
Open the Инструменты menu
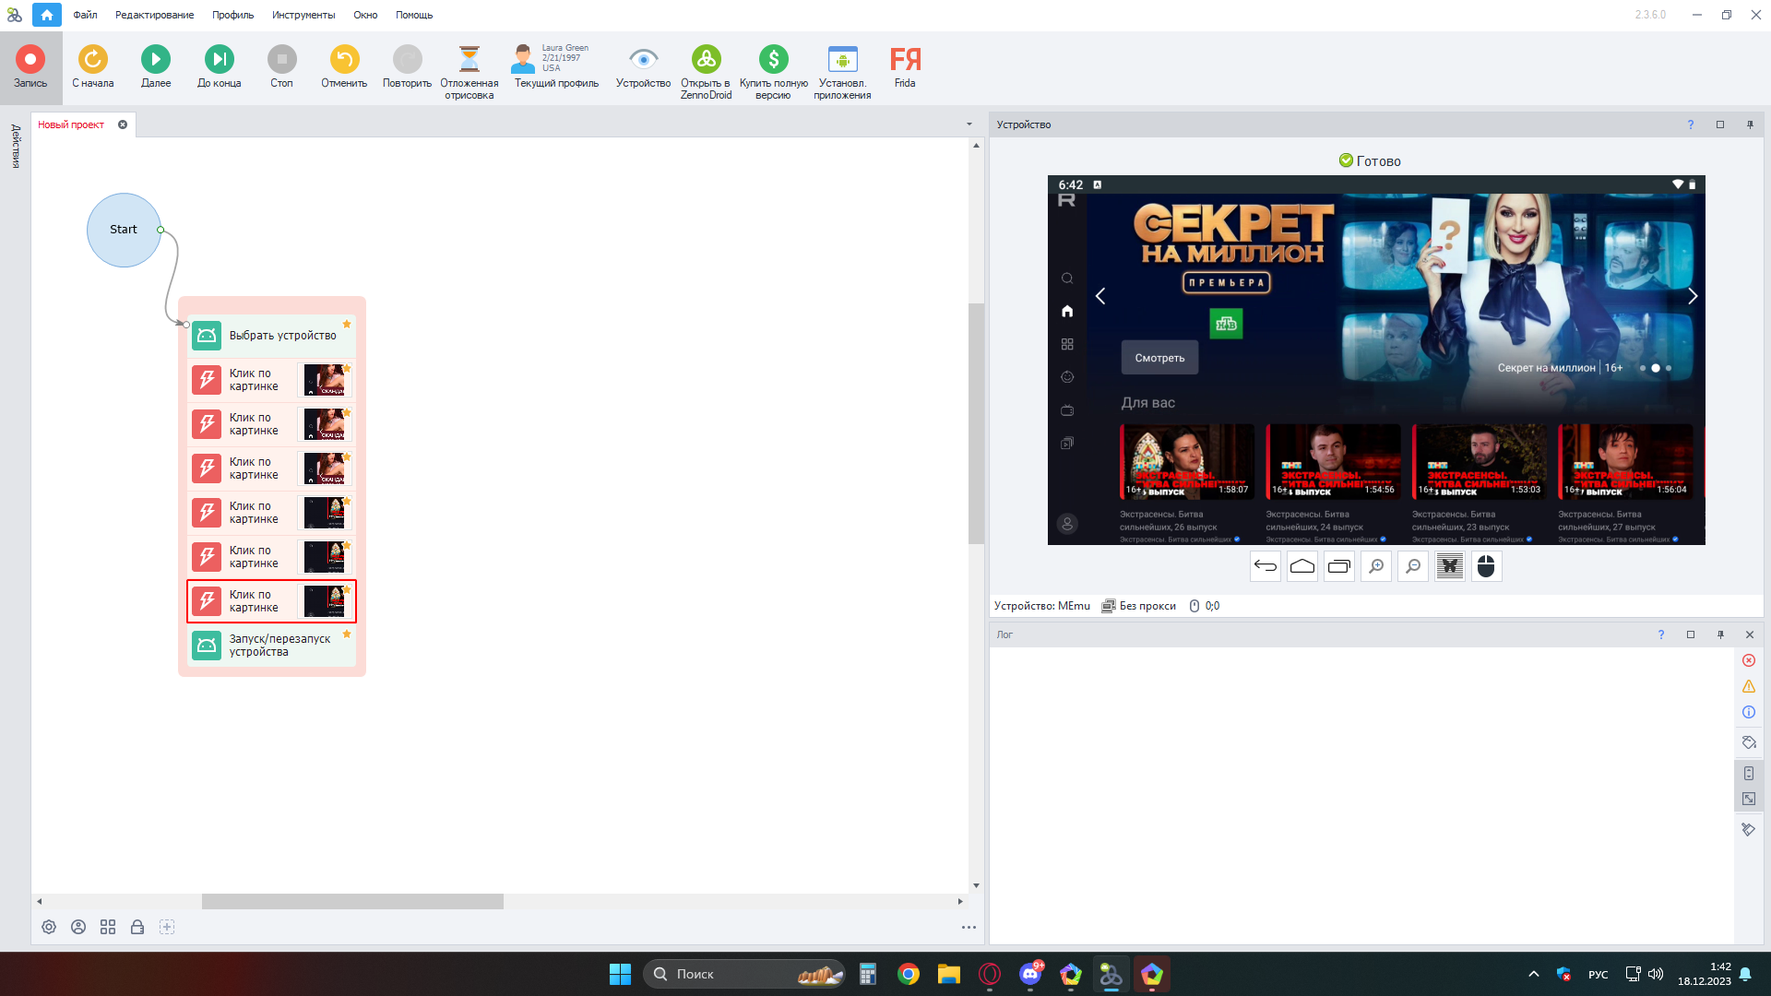coord(303,15)
